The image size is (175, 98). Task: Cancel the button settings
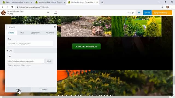(44, 90)
